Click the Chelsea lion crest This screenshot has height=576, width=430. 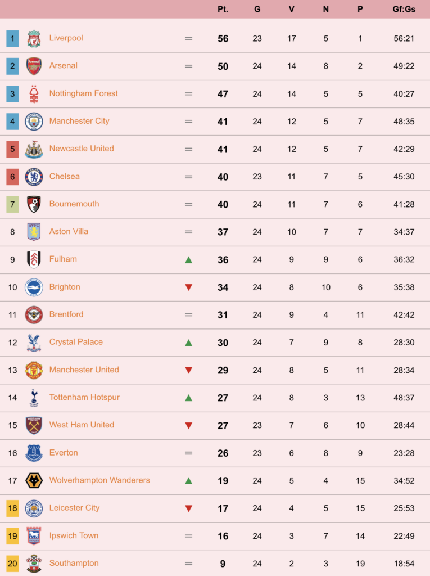34,177
